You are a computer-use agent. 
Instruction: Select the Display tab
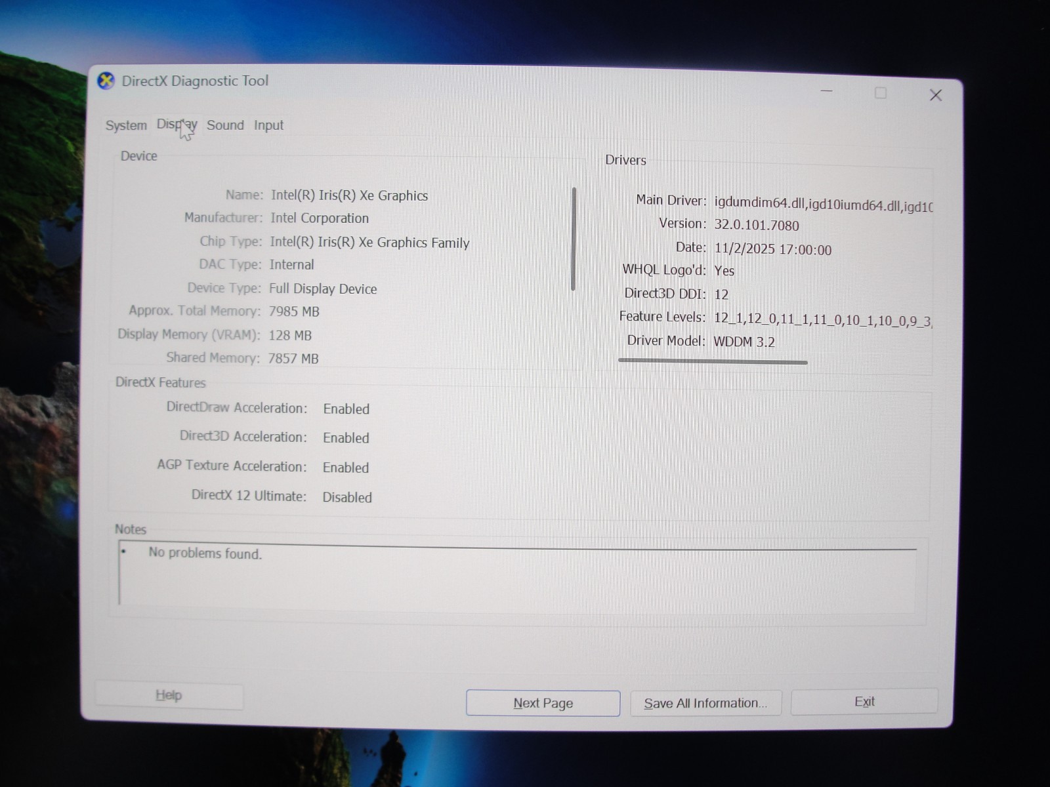tap(177, 124)
